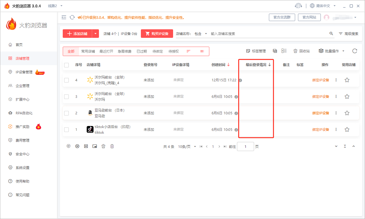
Task: Select all stores via header checkbox
Action: click(x=66, y=65)
